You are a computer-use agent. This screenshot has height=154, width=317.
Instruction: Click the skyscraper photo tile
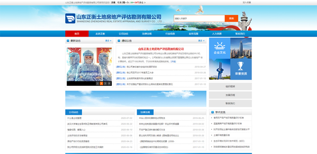[x=241, y=48]
